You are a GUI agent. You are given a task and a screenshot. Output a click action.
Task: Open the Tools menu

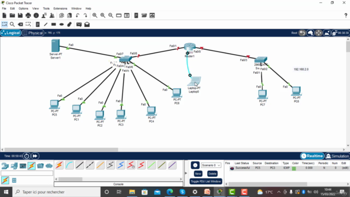46,9
